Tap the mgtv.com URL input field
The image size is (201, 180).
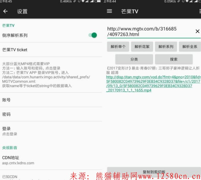(149, 32)
